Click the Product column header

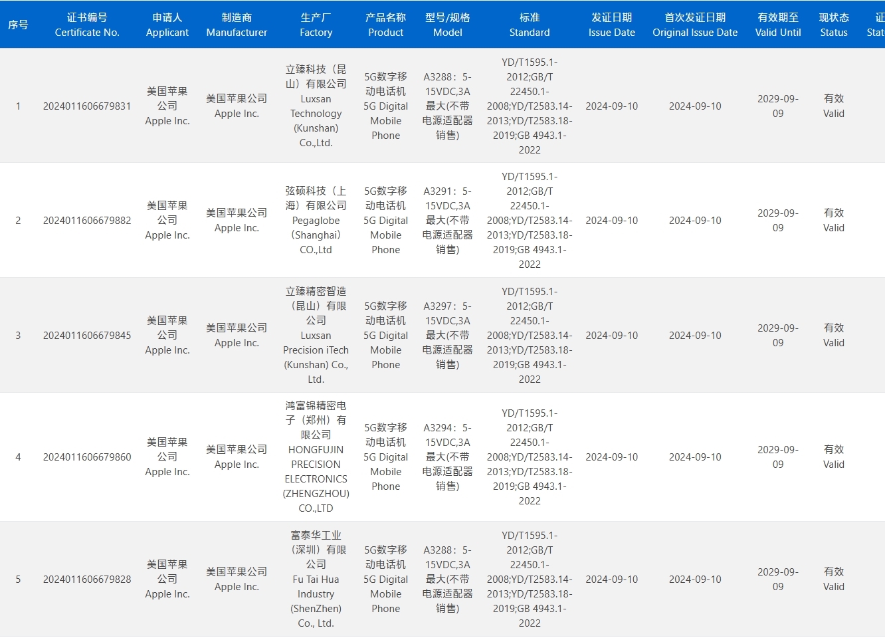coord(386,25)
